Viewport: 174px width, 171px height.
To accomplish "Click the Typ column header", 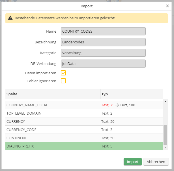I will (x=132, y=94).
